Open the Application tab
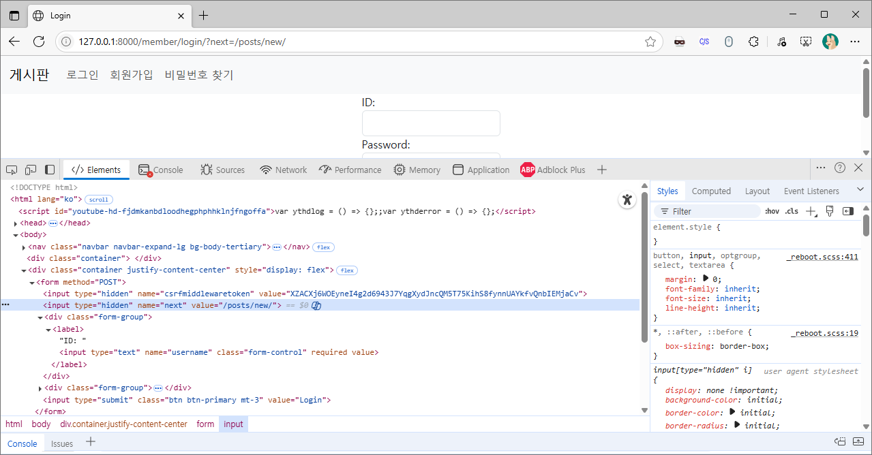 (x=481, y=170)
